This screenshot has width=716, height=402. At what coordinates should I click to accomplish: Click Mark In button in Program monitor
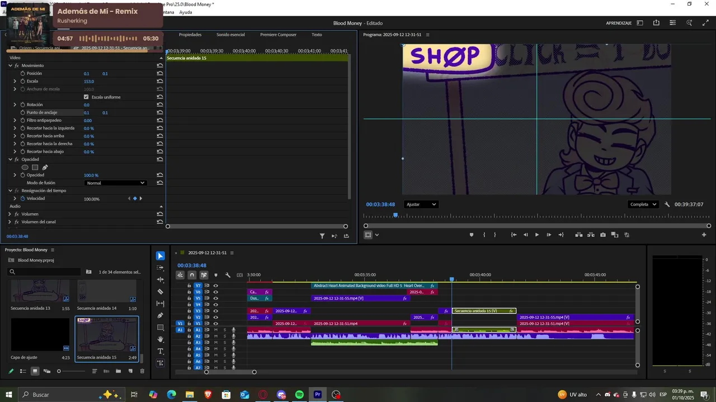click(484, 235)
